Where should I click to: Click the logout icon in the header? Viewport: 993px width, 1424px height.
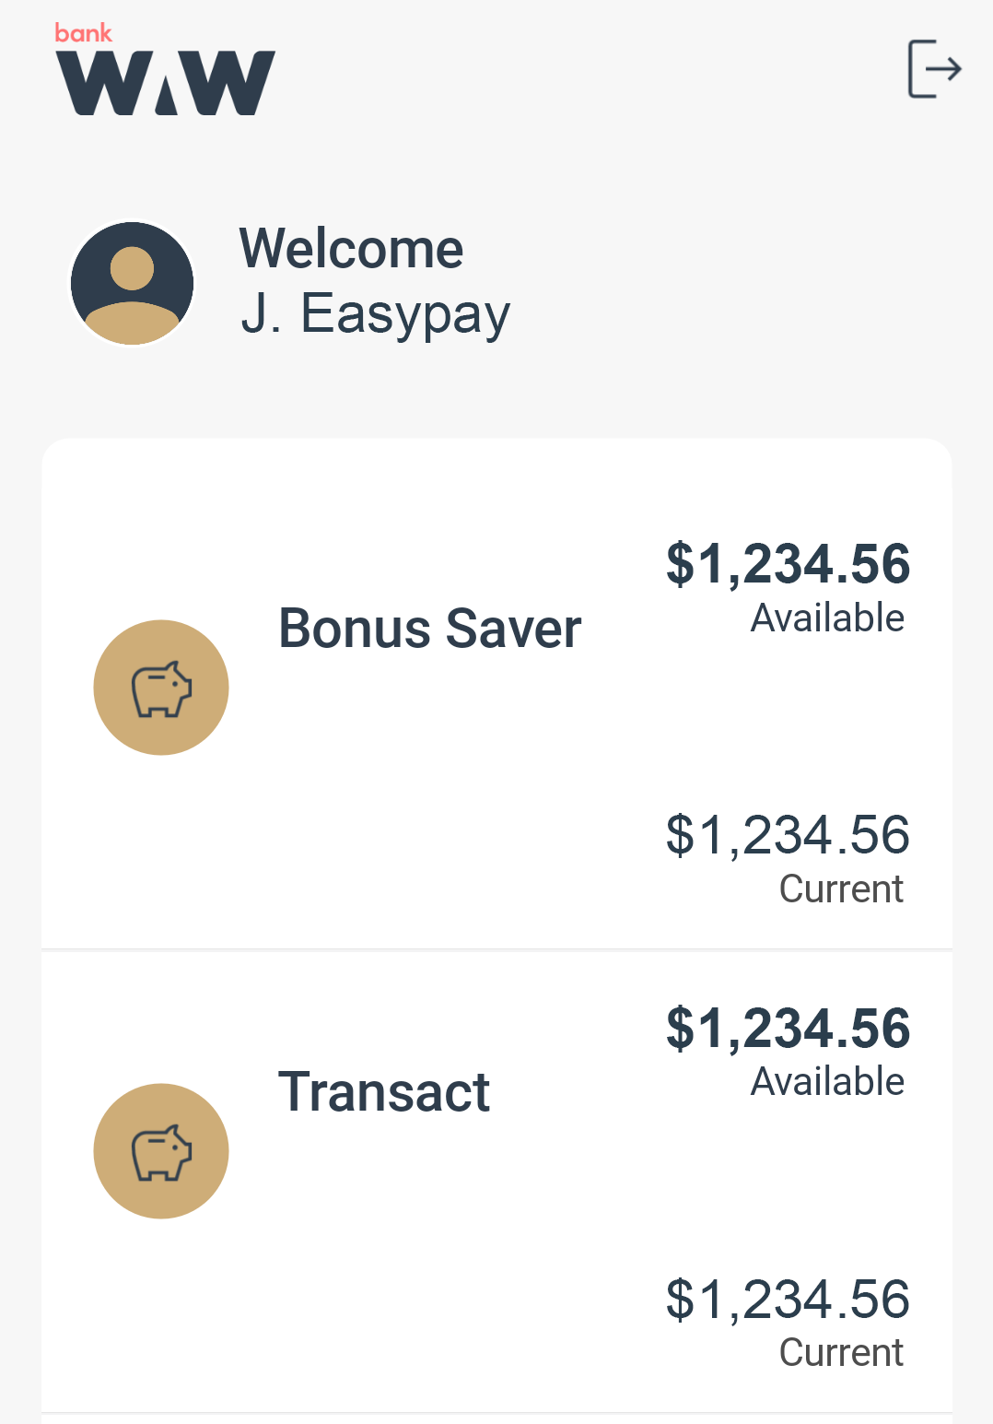pos(934,69)
